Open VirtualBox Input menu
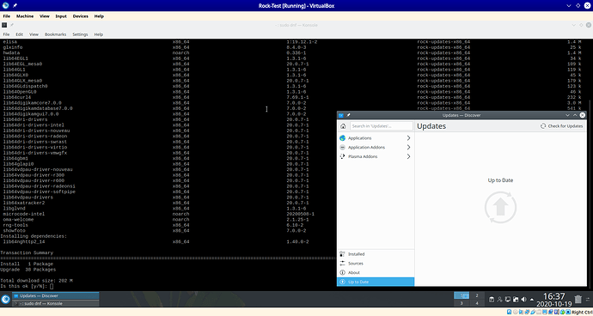 61,16
